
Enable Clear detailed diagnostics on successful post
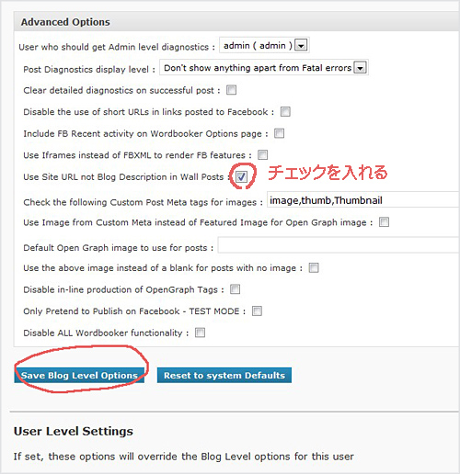[231, 90]
